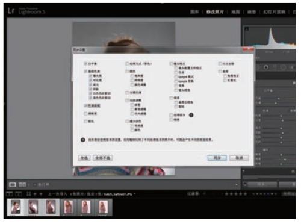Open the 地图 (Map) module
This screenshot has width=301, height=224.
pyautogui.click(x=235, y=12)
